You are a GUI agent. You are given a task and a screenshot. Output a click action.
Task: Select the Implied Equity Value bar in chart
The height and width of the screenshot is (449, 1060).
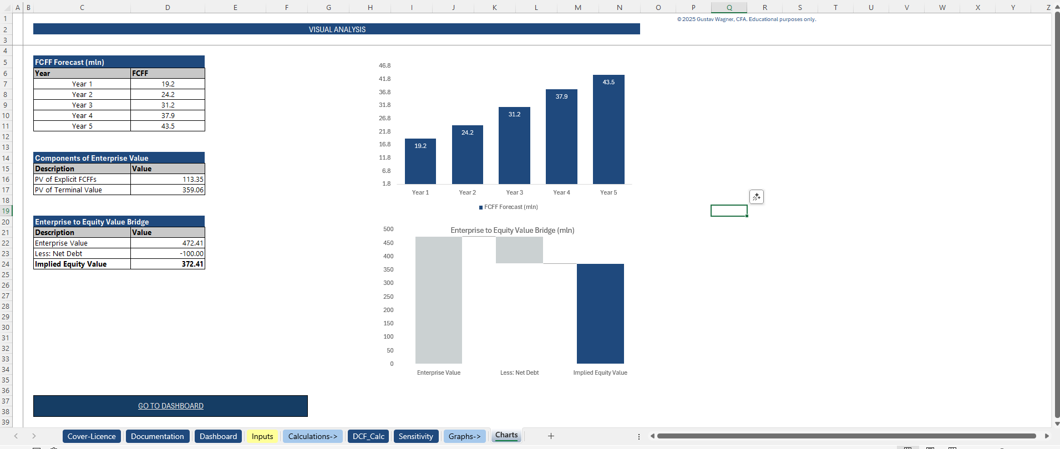point(600,313)
